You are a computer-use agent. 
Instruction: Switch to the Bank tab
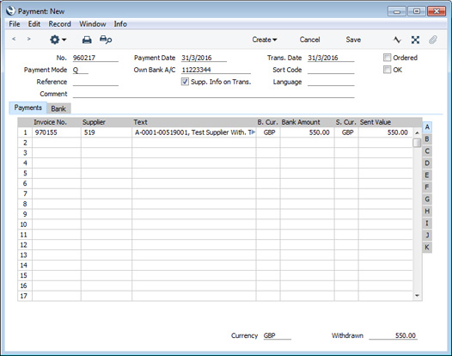click(58, 108)
